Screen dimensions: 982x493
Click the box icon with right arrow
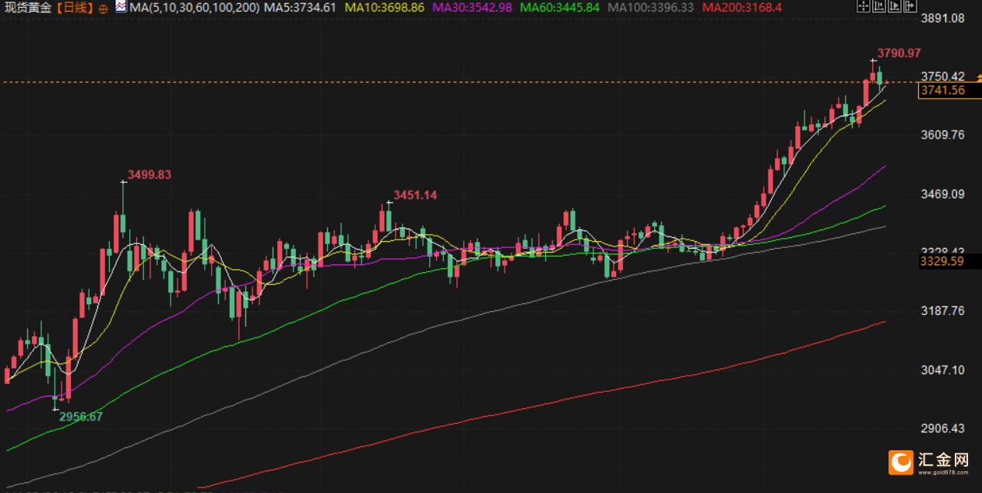pos(910,7)
